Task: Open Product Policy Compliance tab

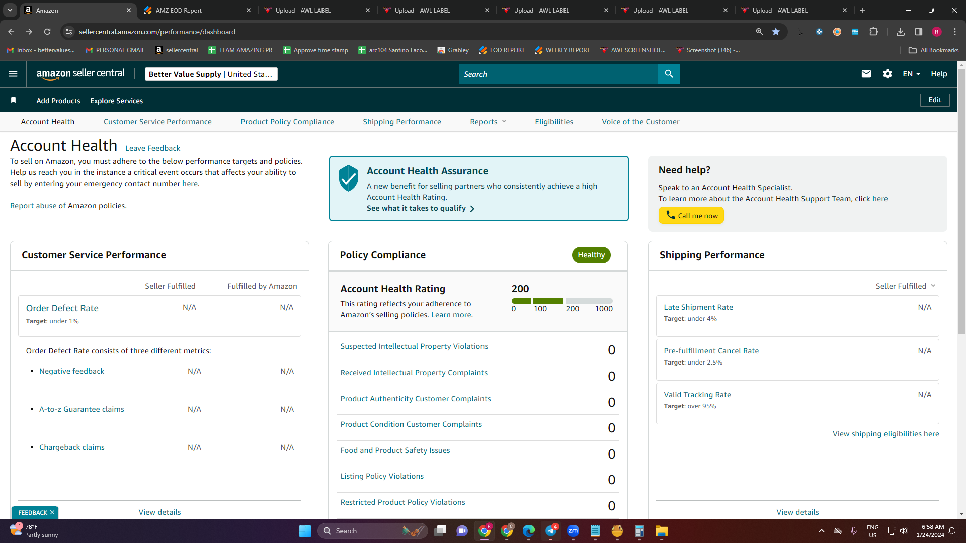Action: [287, 121]
